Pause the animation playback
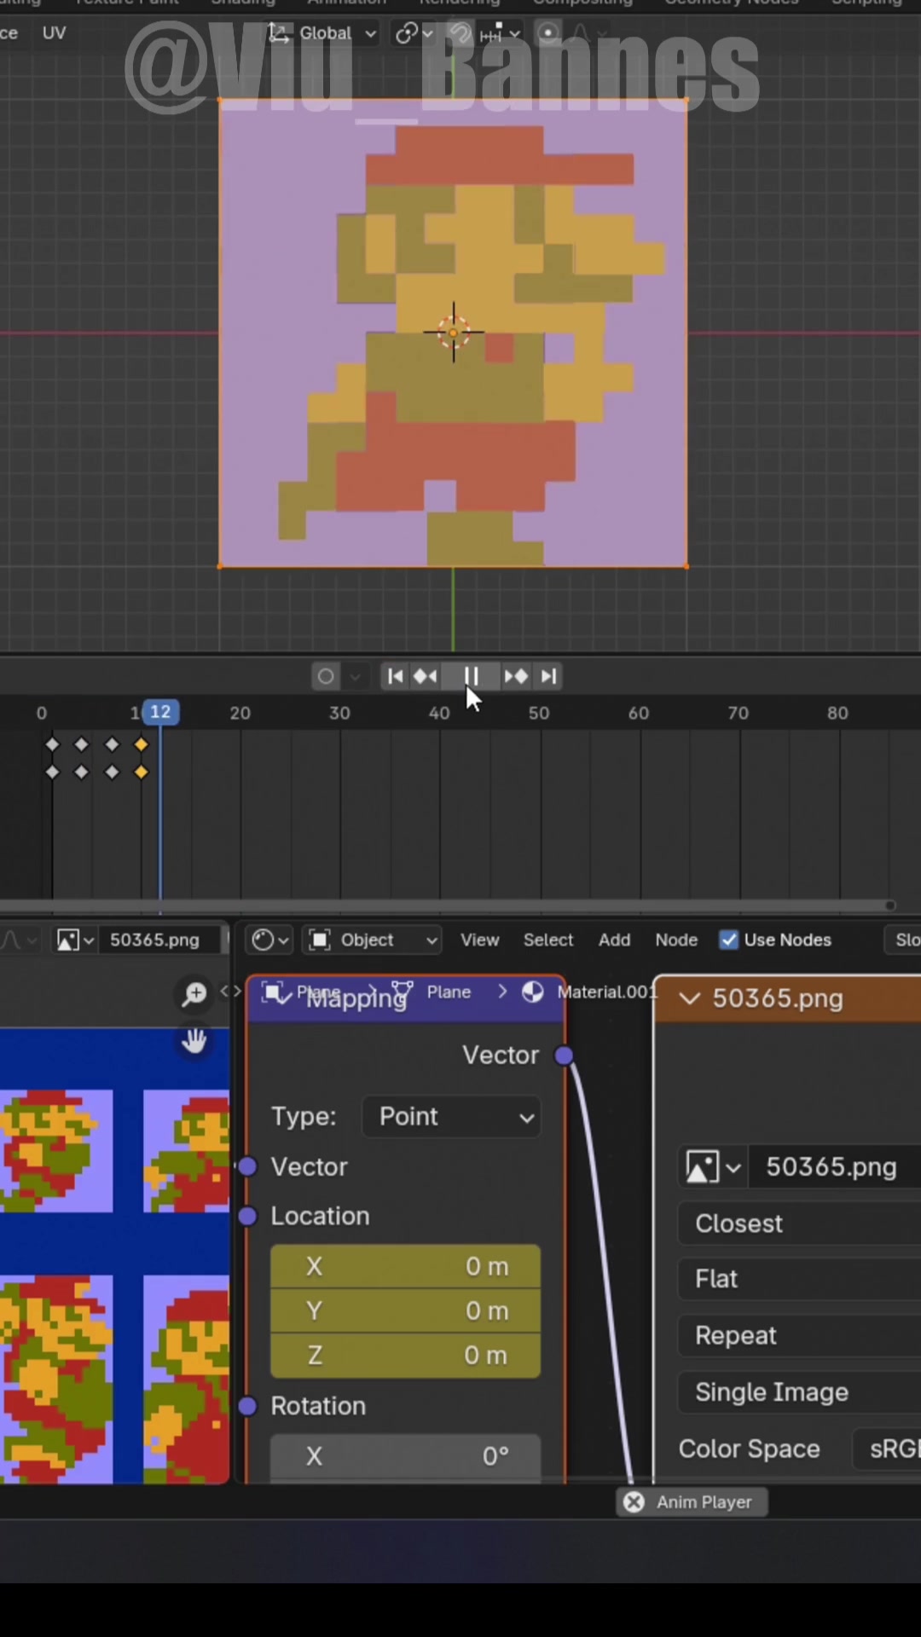This screenshot has height=1637, width=921. tap(471, 676)
